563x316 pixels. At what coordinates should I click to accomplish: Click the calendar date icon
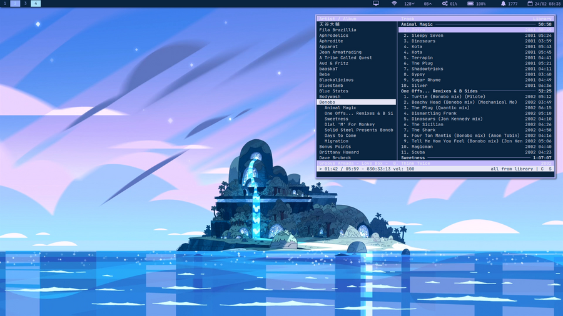[529, 4]
